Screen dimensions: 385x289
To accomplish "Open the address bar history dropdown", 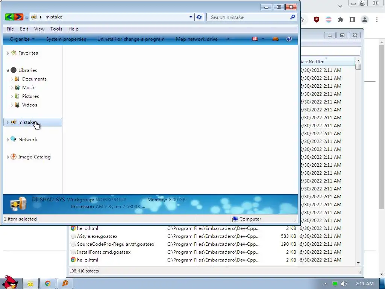I will tap(191, 17).
